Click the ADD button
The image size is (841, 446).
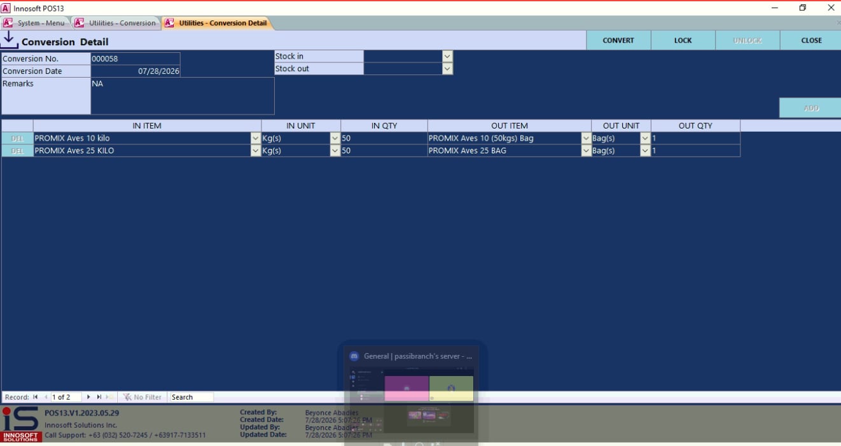pos(811,108)
